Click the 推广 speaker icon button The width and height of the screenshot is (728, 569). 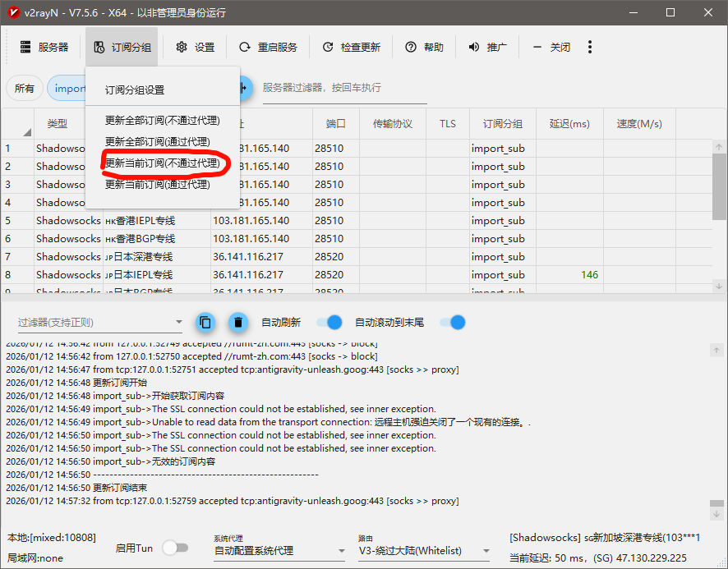pyautogui.click(x=487, y=47)
